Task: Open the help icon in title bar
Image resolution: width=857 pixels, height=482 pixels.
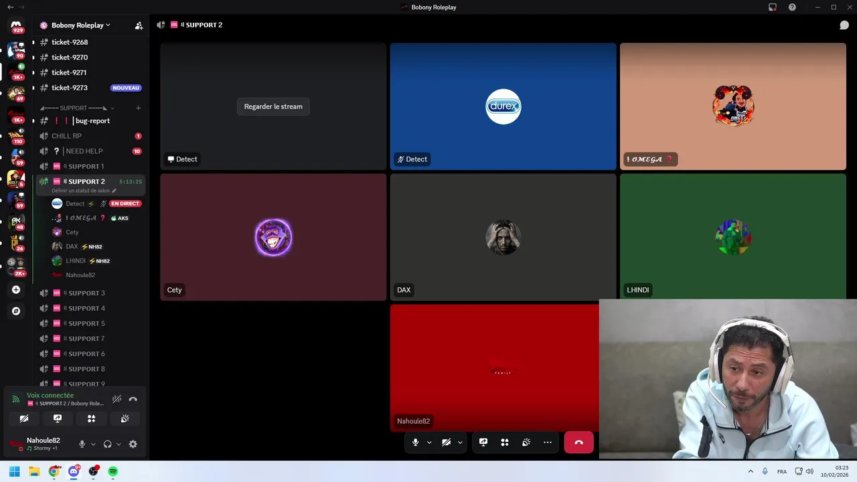Action: tap(792, 7)
